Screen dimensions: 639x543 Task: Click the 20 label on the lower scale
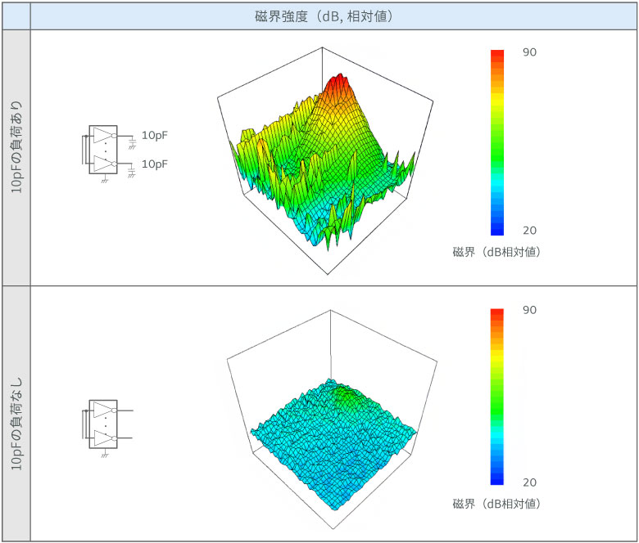pyautogui.click(x=529, y=482)
